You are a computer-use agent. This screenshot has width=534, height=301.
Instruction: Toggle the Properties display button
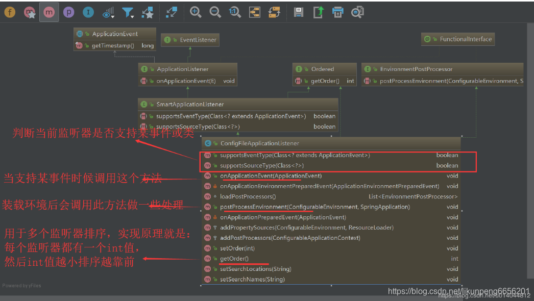pos(68,12)
